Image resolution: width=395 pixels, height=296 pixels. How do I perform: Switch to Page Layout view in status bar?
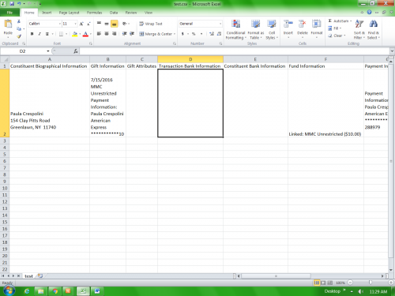(323, 283)
